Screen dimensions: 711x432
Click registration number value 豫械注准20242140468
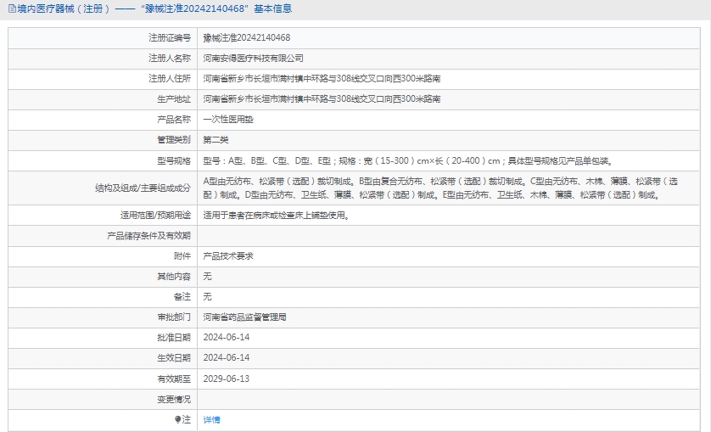(x=246, y=38)
